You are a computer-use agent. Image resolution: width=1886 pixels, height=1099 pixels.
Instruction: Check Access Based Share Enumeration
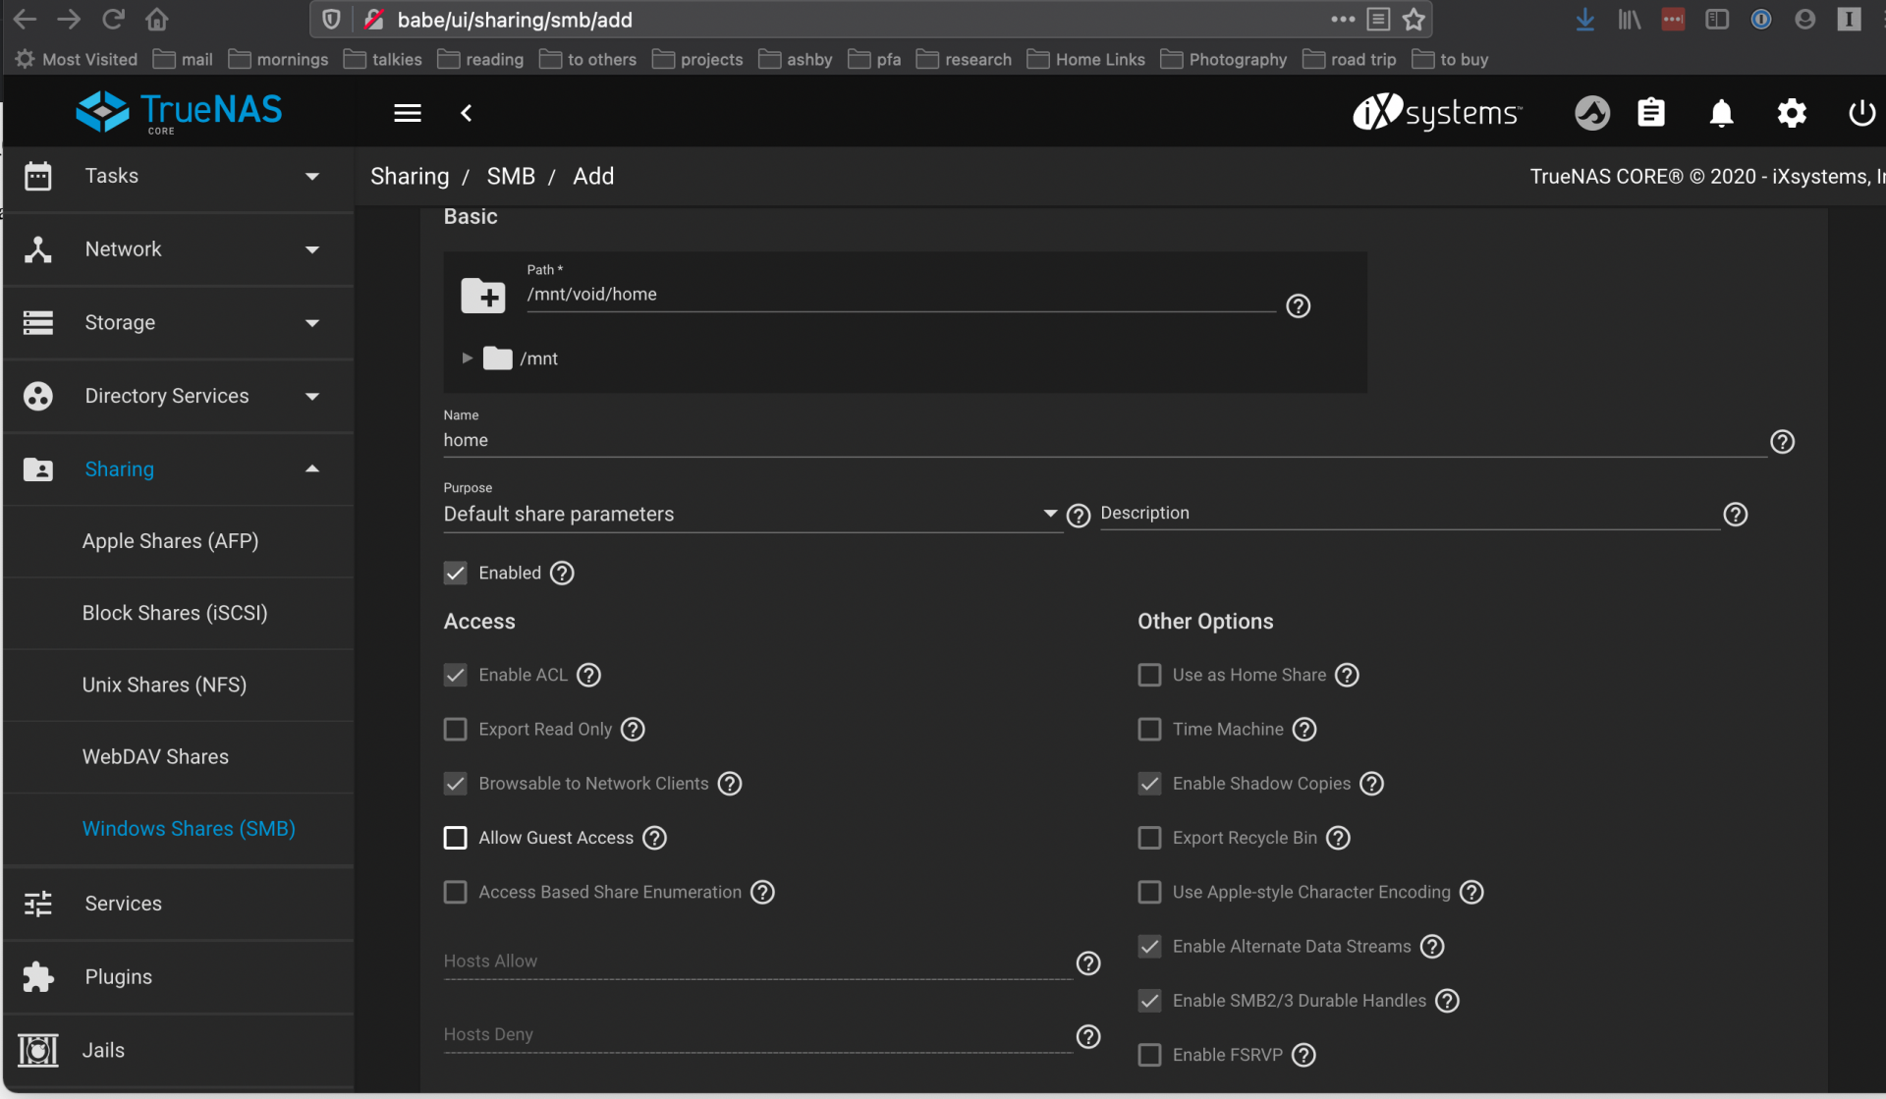pyautogui.click(x=455, y=892)
